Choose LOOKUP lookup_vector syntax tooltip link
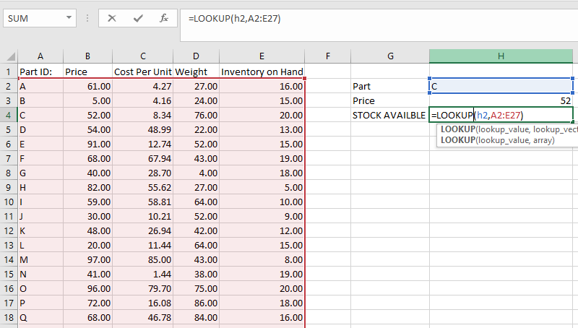Screen dimensions: 578x328 (509, 129)
